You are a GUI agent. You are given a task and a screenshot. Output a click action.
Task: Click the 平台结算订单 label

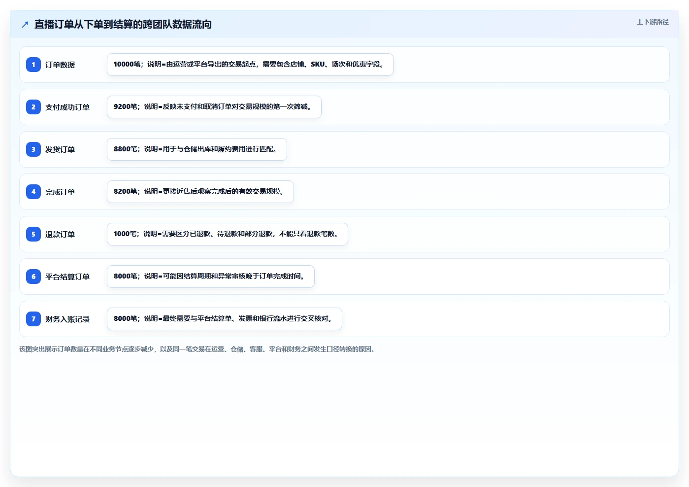67,277
